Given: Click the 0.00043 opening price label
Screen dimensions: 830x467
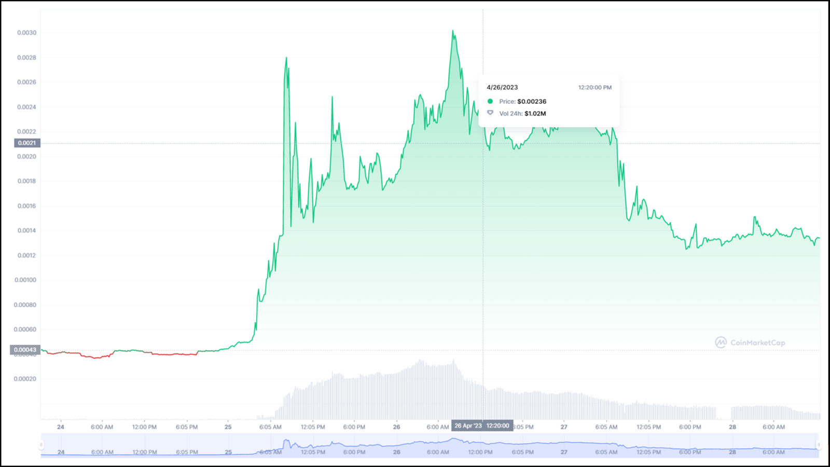Looking at the screenshot, I should pos(25,350).
